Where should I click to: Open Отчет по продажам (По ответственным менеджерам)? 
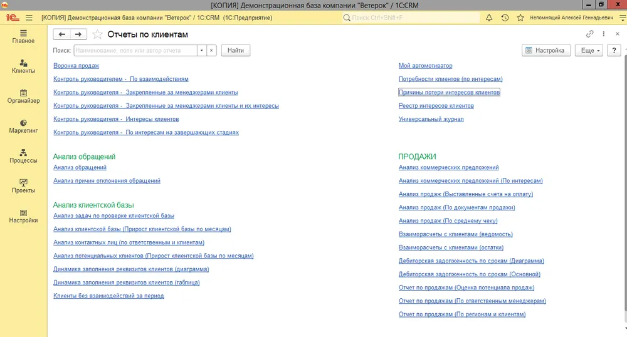[x=472, y=301]
